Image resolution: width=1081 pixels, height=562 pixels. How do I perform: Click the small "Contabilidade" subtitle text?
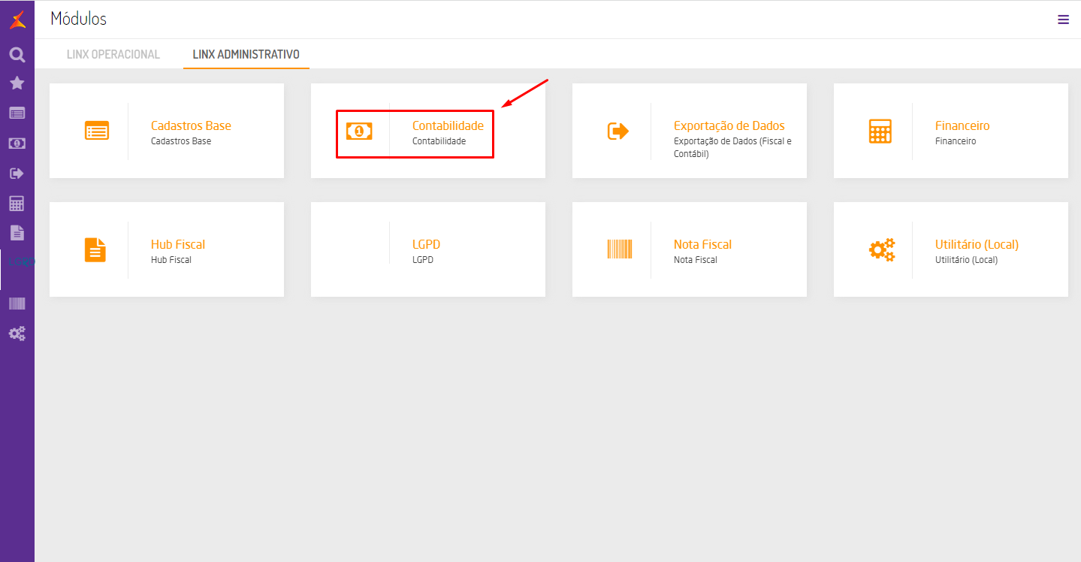(x=439, y=141)
